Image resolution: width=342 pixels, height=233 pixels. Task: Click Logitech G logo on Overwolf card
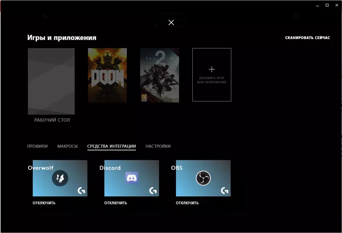point(81,191)
